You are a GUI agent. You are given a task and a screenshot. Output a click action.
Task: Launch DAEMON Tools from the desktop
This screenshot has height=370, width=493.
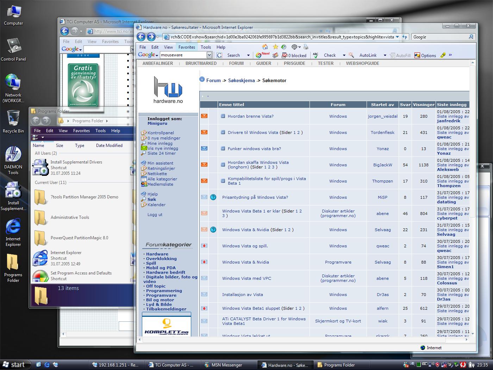[13, 160]
